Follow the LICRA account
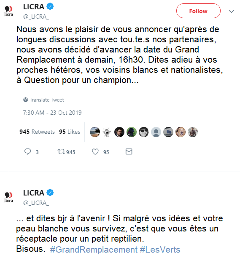 (x=198, y=11)
